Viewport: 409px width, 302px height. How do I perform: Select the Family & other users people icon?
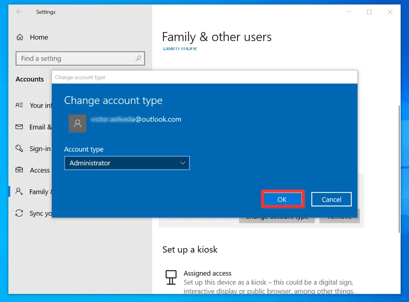click(x=20, y=191)
